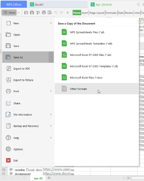Open the docmanager hyperlink in row 31

click(57, 173)
